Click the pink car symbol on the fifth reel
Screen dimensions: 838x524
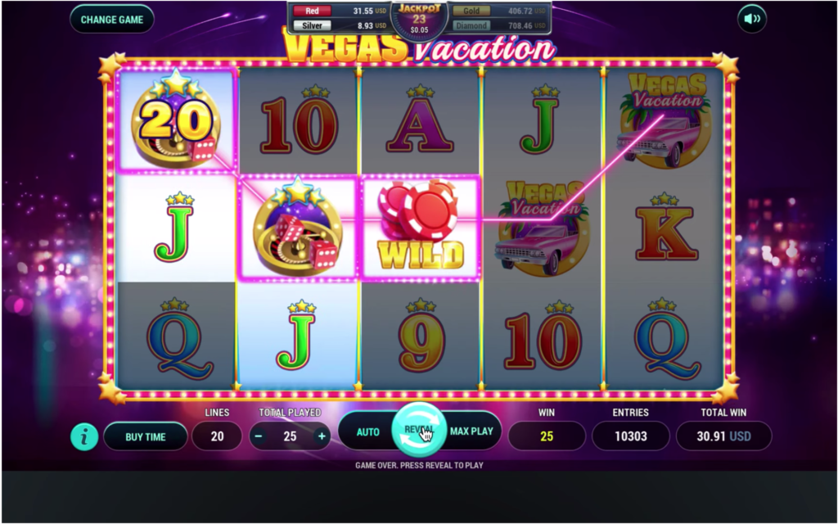click(x=665, y=120)
